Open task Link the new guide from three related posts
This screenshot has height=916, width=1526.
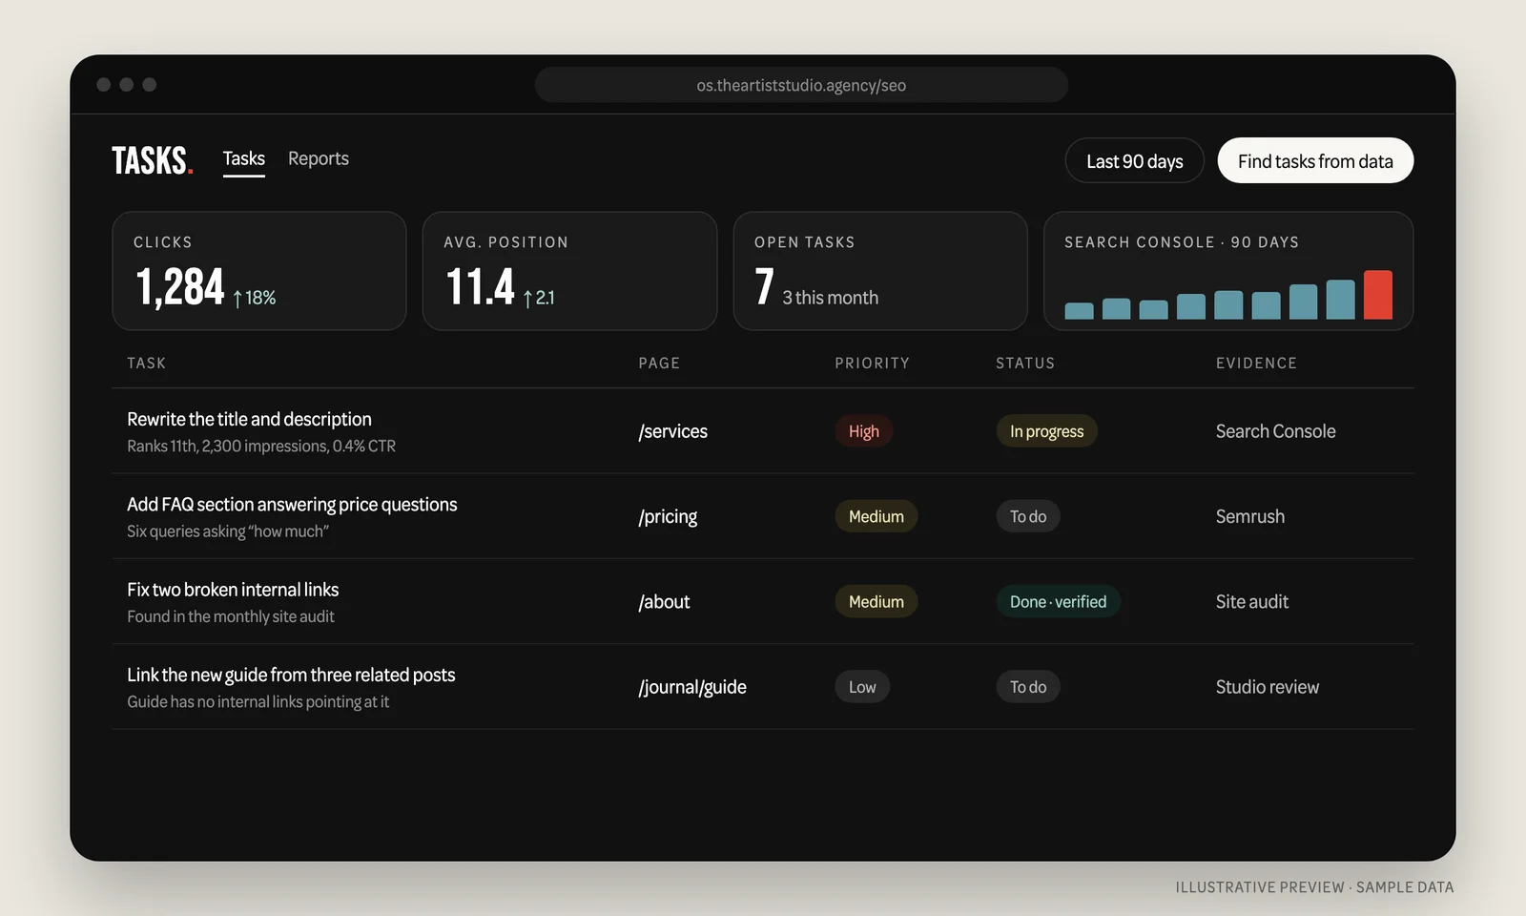(x=291, y=675)
